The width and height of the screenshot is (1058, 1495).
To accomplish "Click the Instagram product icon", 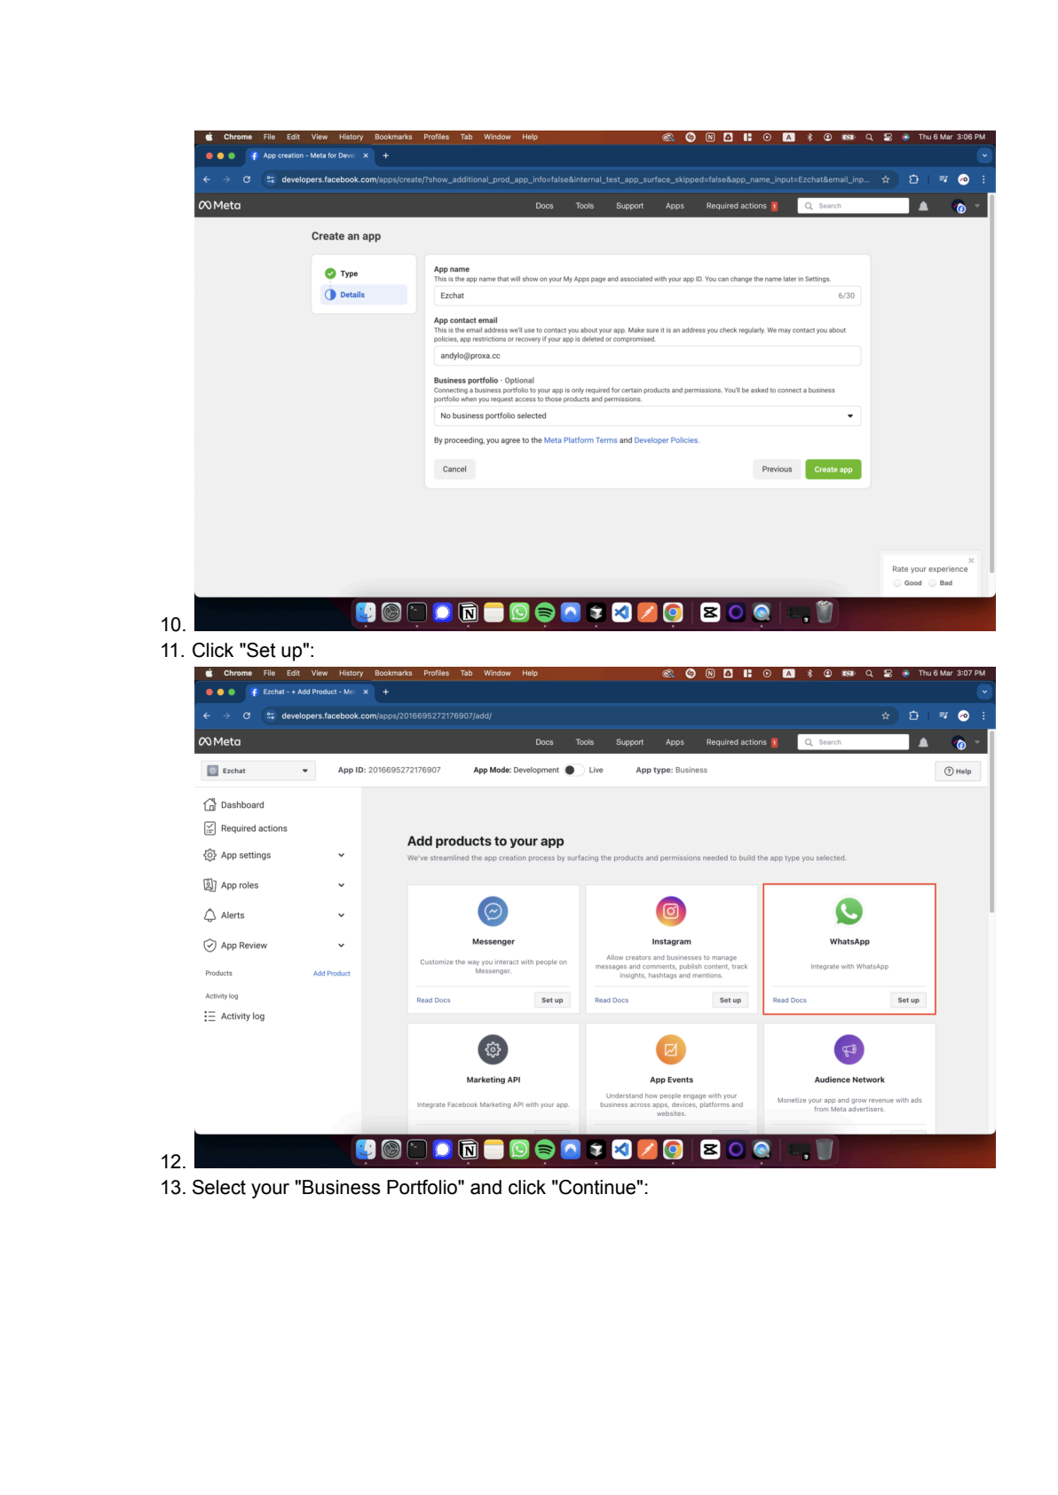I will coord(671,911).
